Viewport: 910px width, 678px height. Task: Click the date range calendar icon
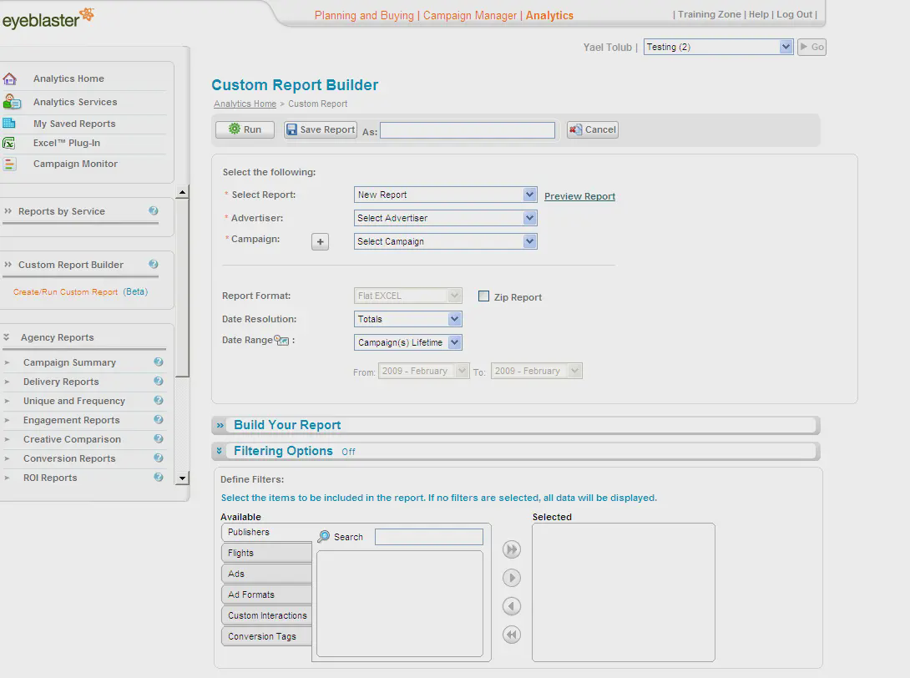click(x=281, y=341)
